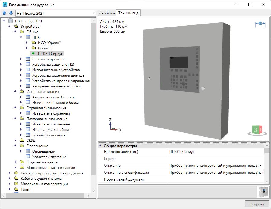271x209 pixels.
Task: Switch to the Точный вид tab
Action: point(128,13)
